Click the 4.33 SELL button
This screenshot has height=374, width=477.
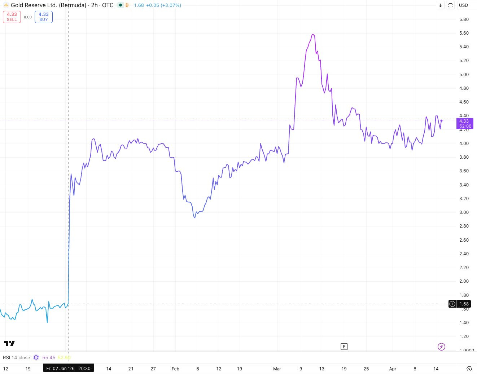(x=12, y=17)
